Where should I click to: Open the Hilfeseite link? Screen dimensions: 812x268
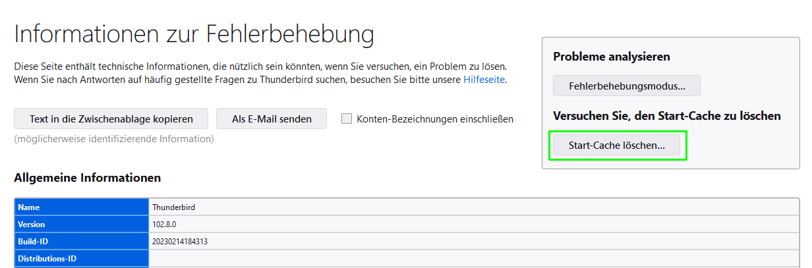pyautogui.click(x=484, y=80)
